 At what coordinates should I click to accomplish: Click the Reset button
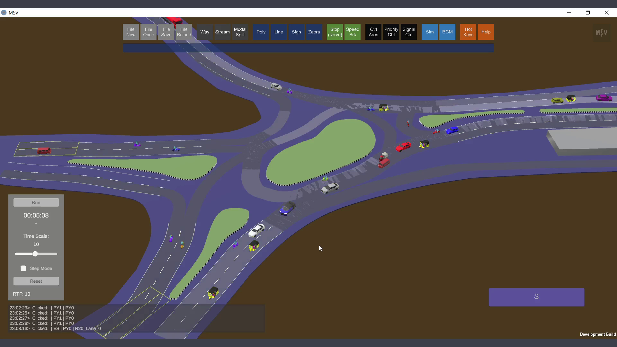click(x=36, y=281)
